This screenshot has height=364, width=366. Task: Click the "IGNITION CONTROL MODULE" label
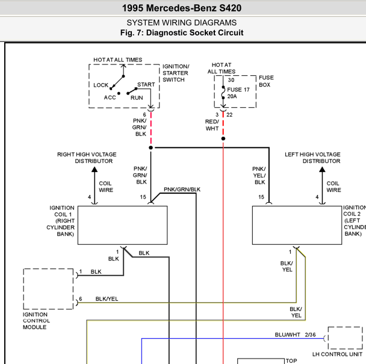coord(36,321)
